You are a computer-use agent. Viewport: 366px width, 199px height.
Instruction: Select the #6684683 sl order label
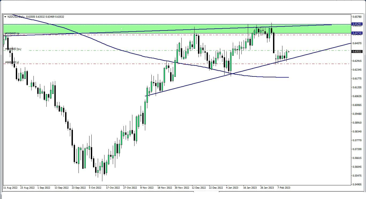click(12, 62)
